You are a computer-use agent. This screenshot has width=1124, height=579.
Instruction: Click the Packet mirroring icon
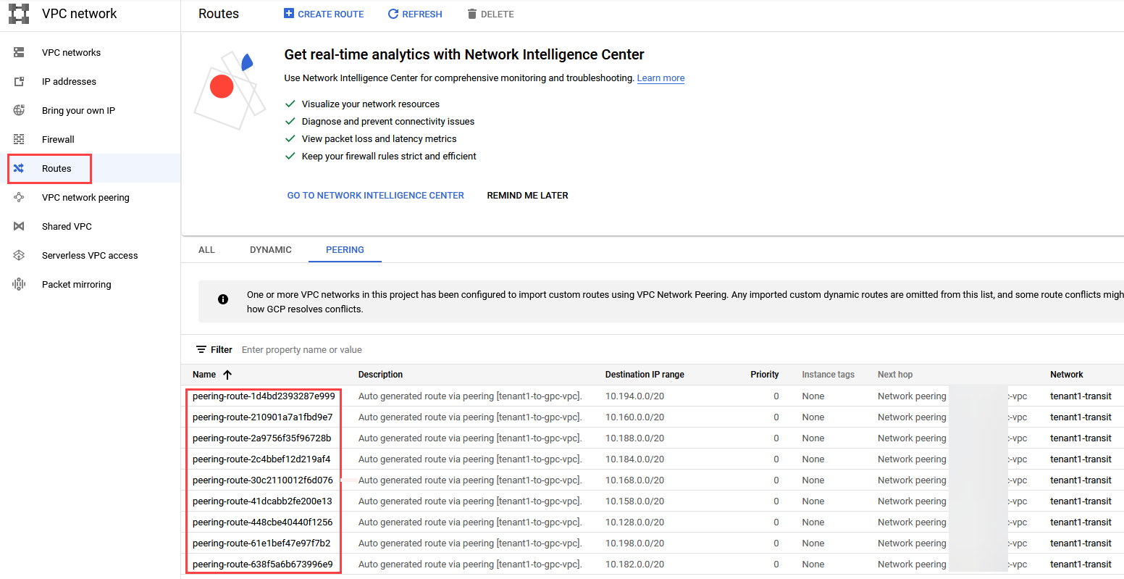(x=19, y=284)
